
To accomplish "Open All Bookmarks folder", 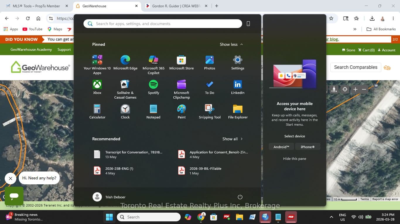I will [381, 29].
